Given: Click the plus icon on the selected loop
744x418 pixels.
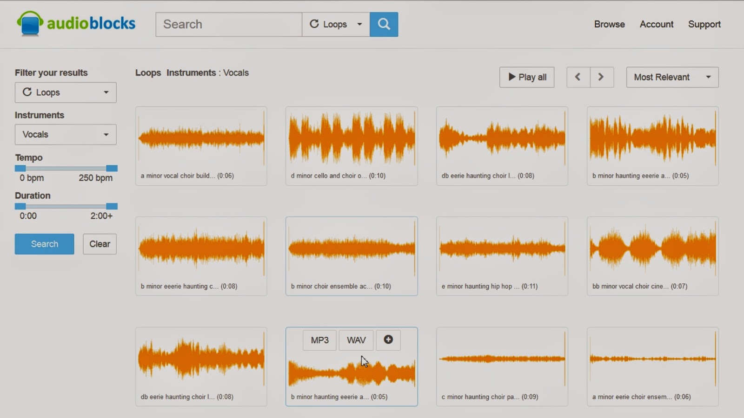Looking at the screenshot, I should point(388,340).
